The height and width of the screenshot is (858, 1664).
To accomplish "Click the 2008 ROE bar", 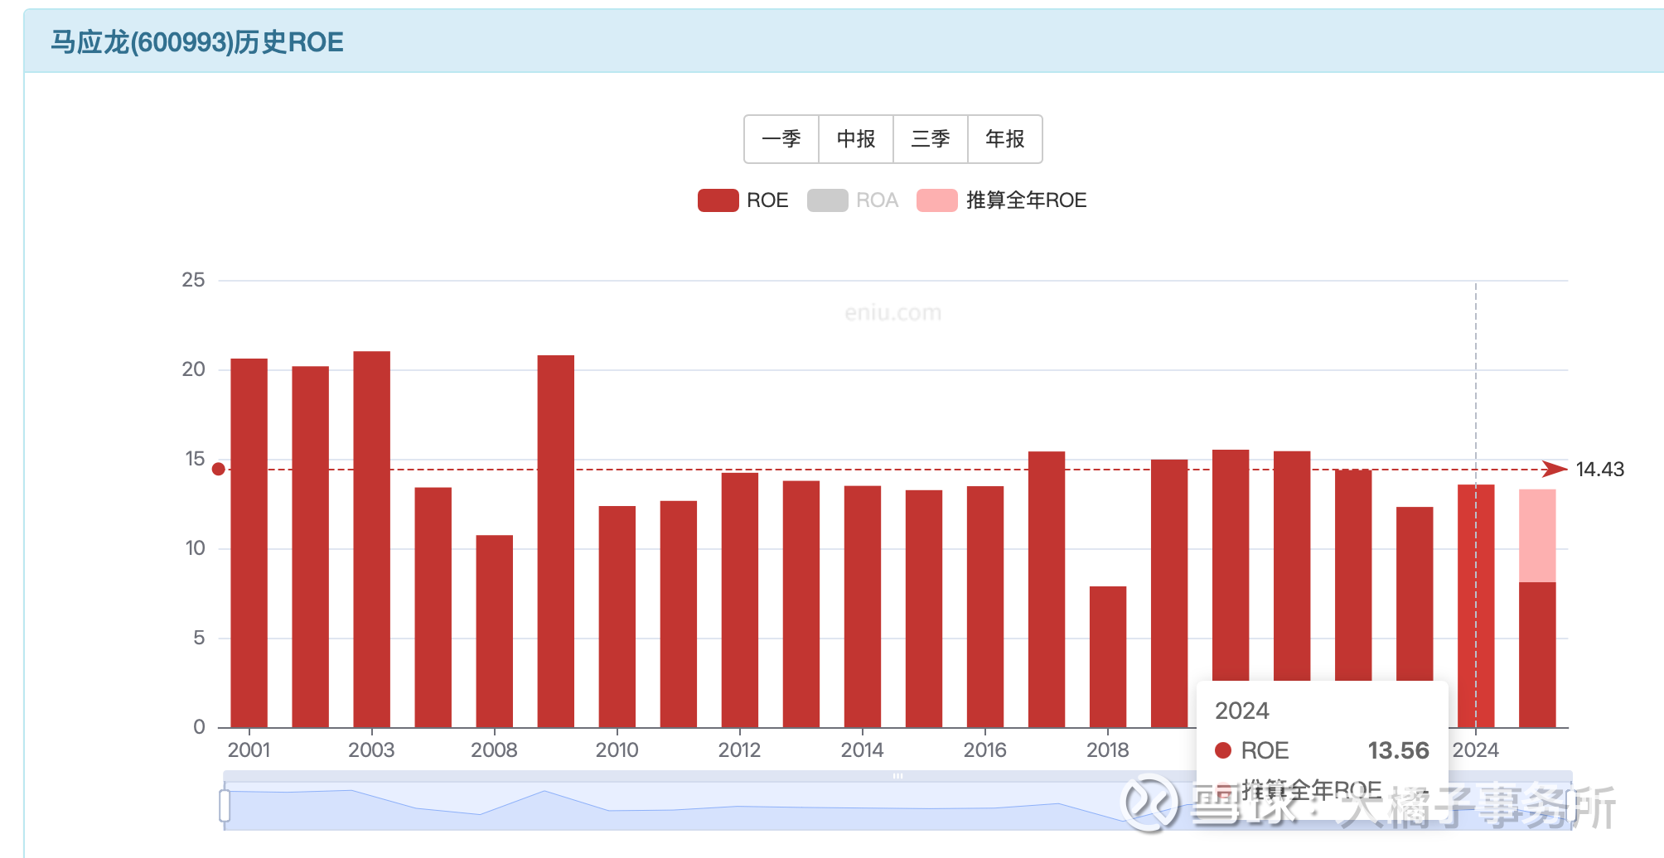I will tap(494, 631).
